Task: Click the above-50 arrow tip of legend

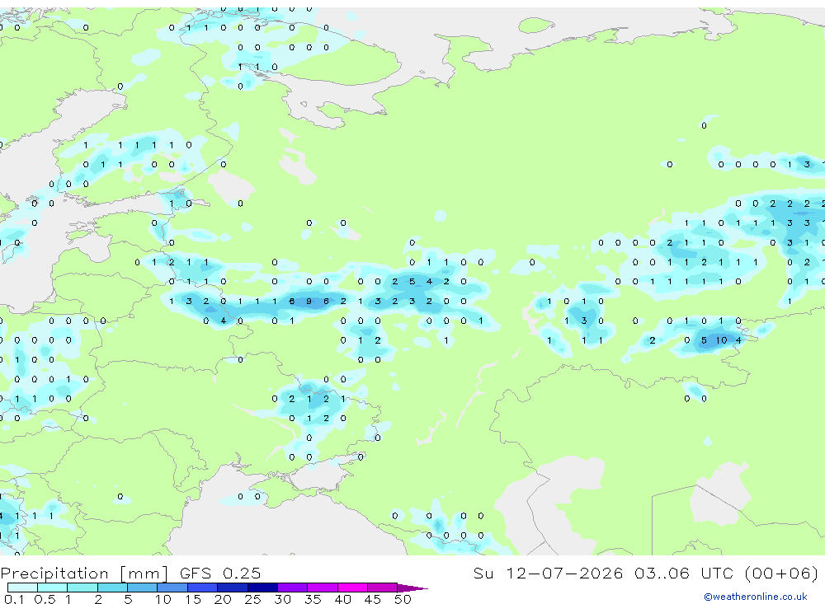Action: 412,588
